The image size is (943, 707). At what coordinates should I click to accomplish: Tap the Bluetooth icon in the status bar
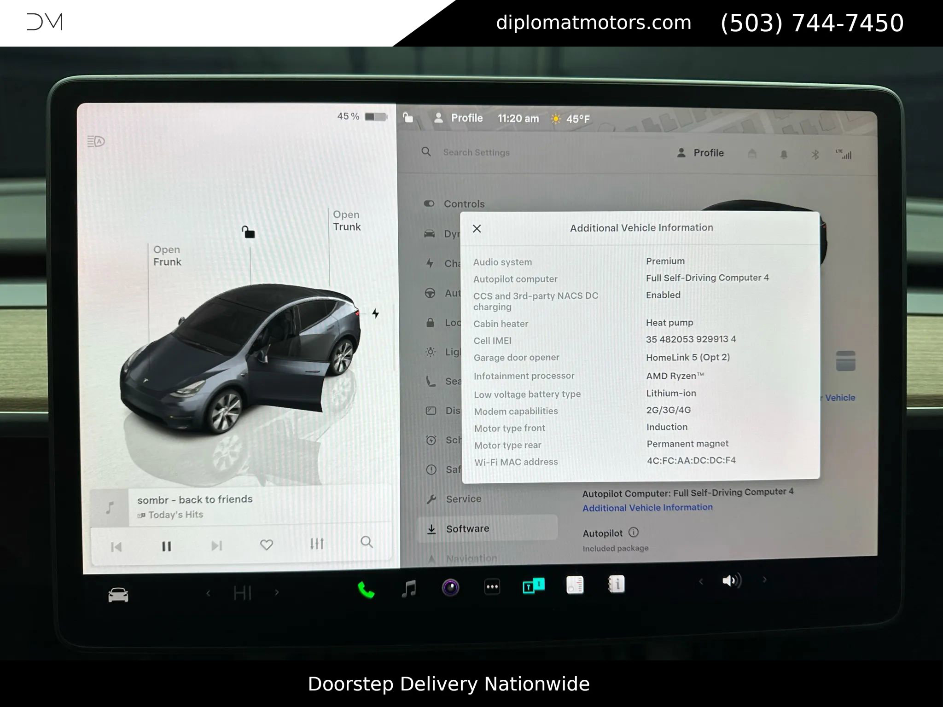coord(815,156)
